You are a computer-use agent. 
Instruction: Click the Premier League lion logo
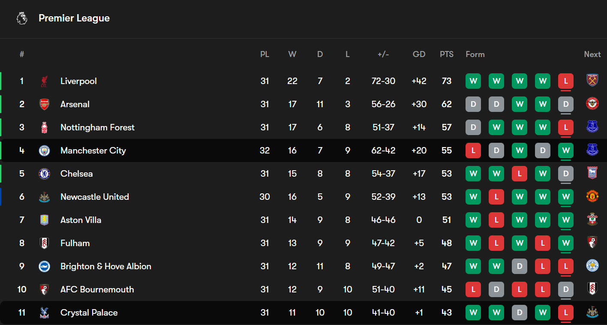[x=22, y=18]
